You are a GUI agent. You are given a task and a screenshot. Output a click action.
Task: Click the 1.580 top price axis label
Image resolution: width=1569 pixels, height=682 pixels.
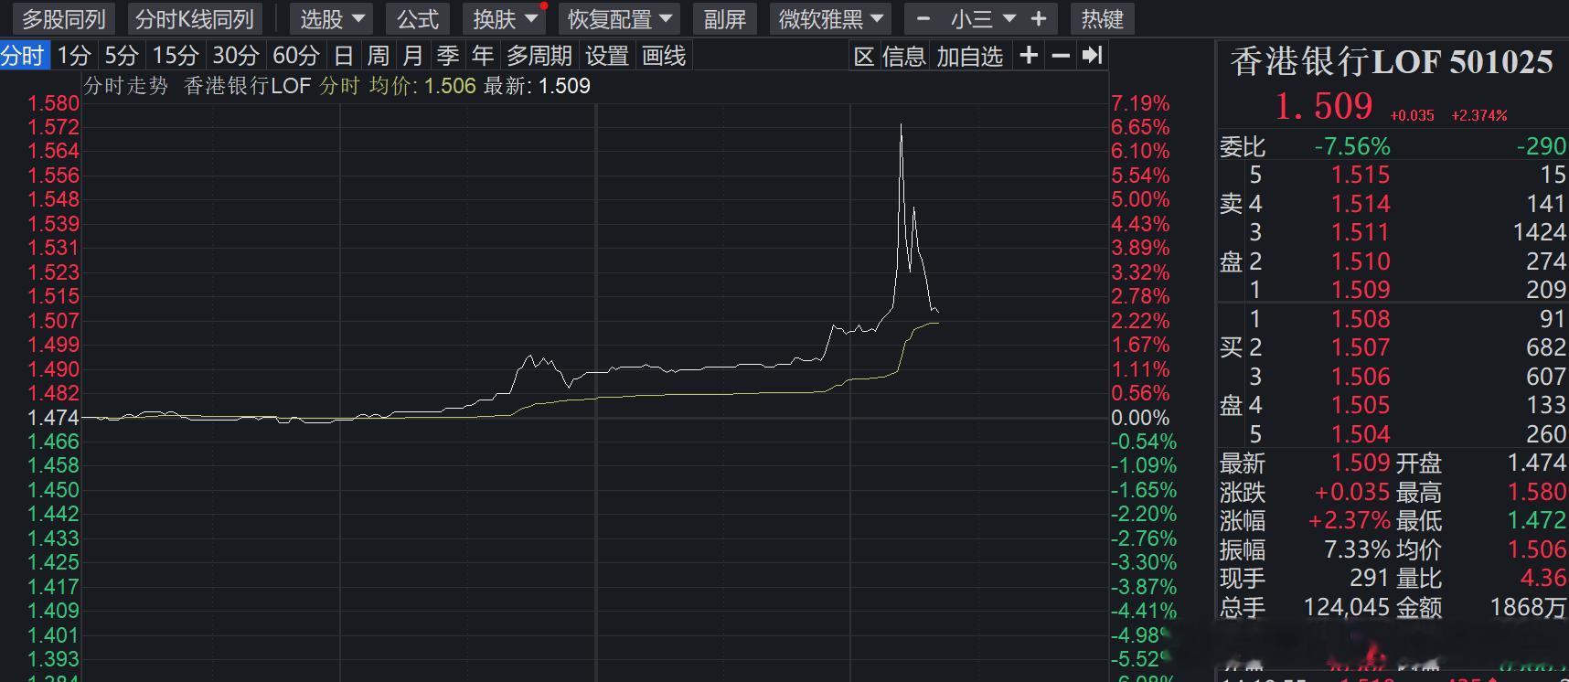click(53, 103)
